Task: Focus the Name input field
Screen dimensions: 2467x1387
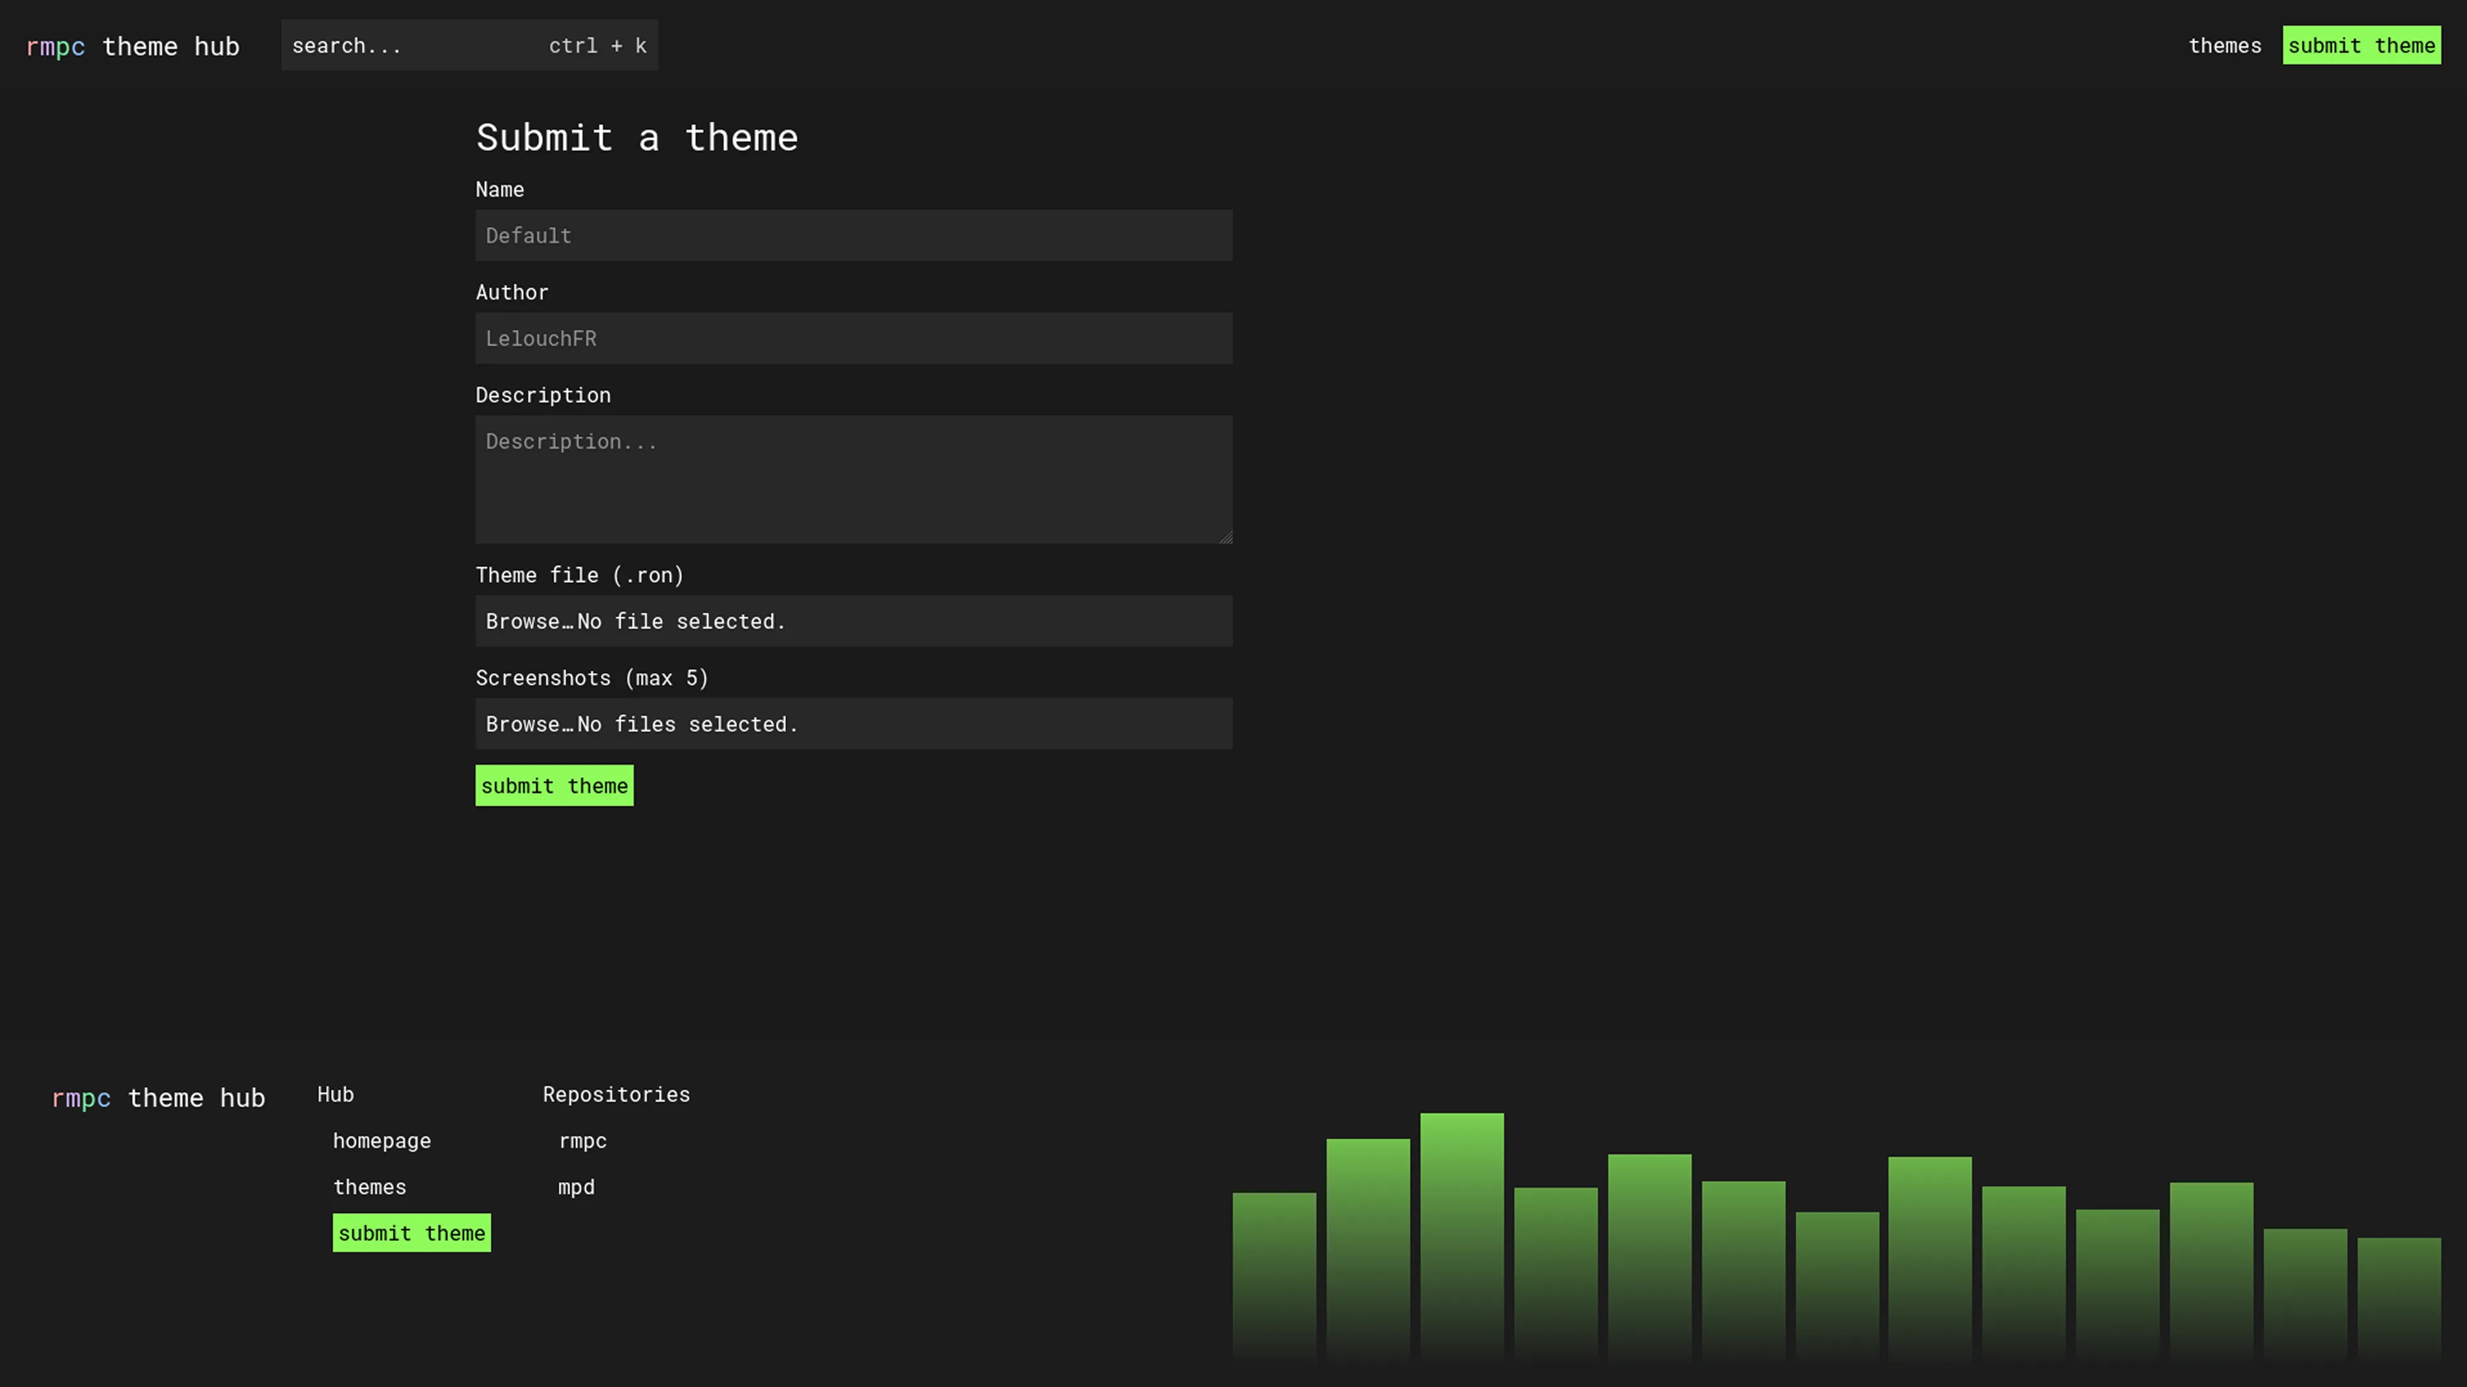Action: [854, 236]
